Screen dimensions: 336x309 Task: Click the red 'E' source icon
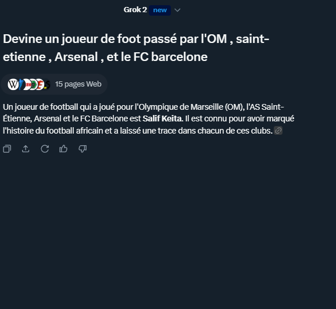(41, 84)
